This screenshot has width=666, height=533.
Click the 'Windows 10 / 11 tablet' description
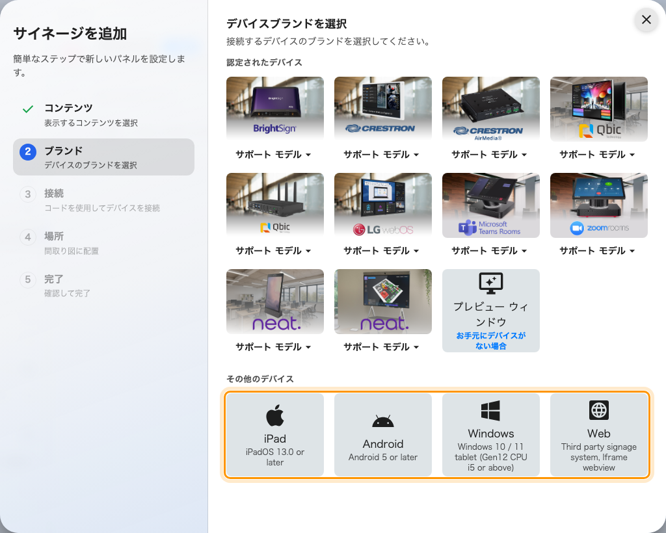(490, 457)
